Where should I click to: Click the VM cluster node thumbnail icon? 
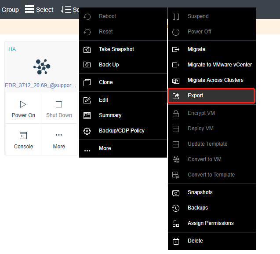coord(42,66)
